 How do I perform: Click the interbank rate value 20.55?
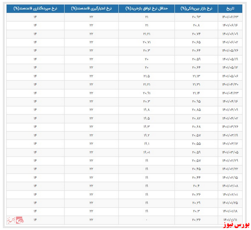tap(196, 144)
